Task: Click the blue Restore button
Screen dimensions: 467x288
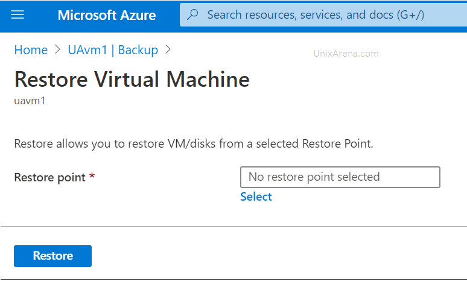Action: click(x=52, y=256)
